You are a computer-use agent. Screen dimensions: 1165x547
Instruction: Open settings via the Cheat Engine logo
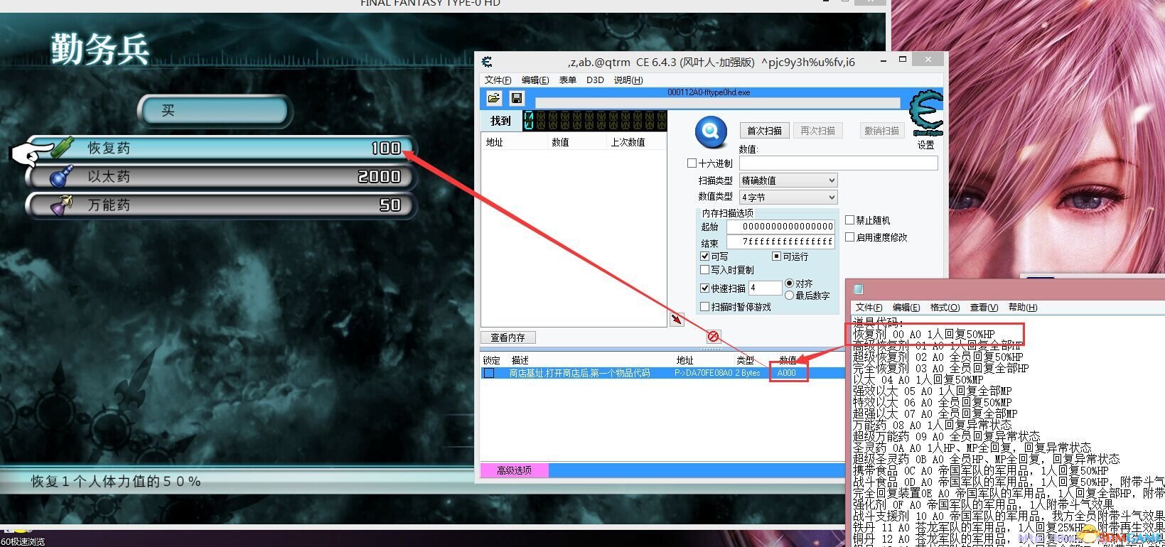coord(926,113)
